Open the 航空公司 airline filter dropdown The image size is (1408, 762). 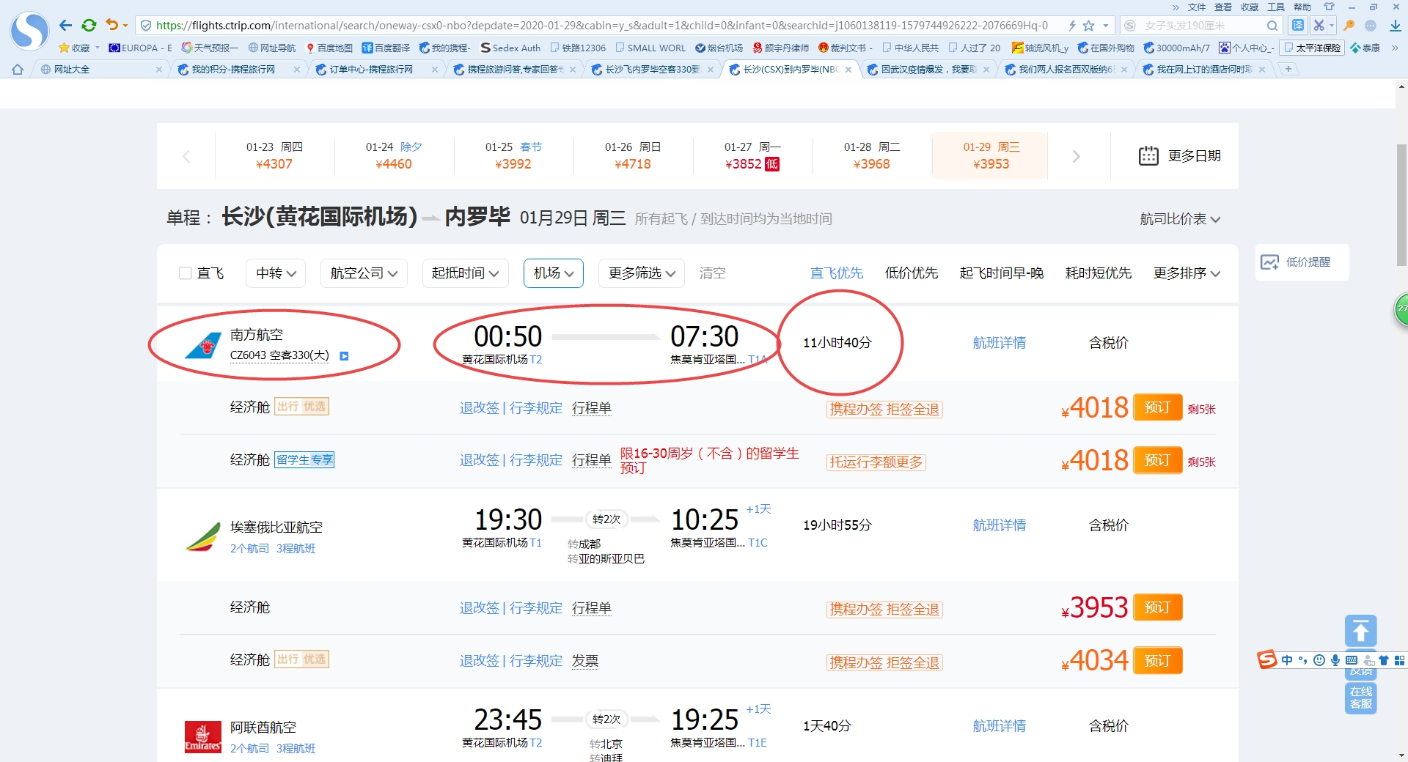click(x=364, y=273)
